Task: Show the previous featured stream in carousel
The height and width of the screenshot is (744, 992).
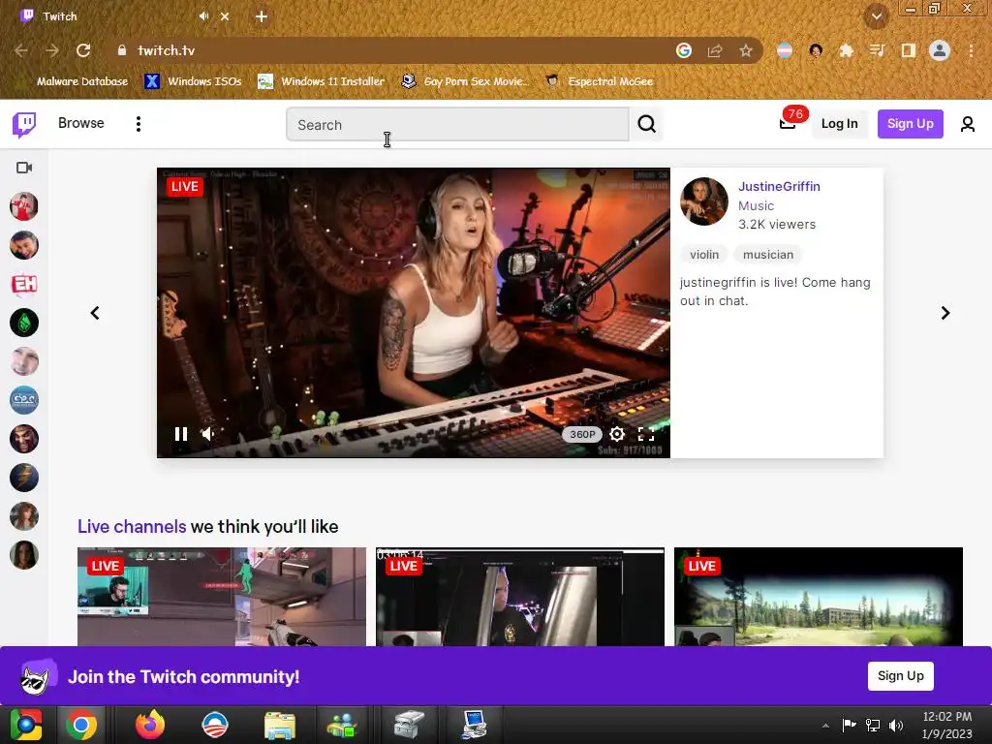Action: [x=95, y=313]
